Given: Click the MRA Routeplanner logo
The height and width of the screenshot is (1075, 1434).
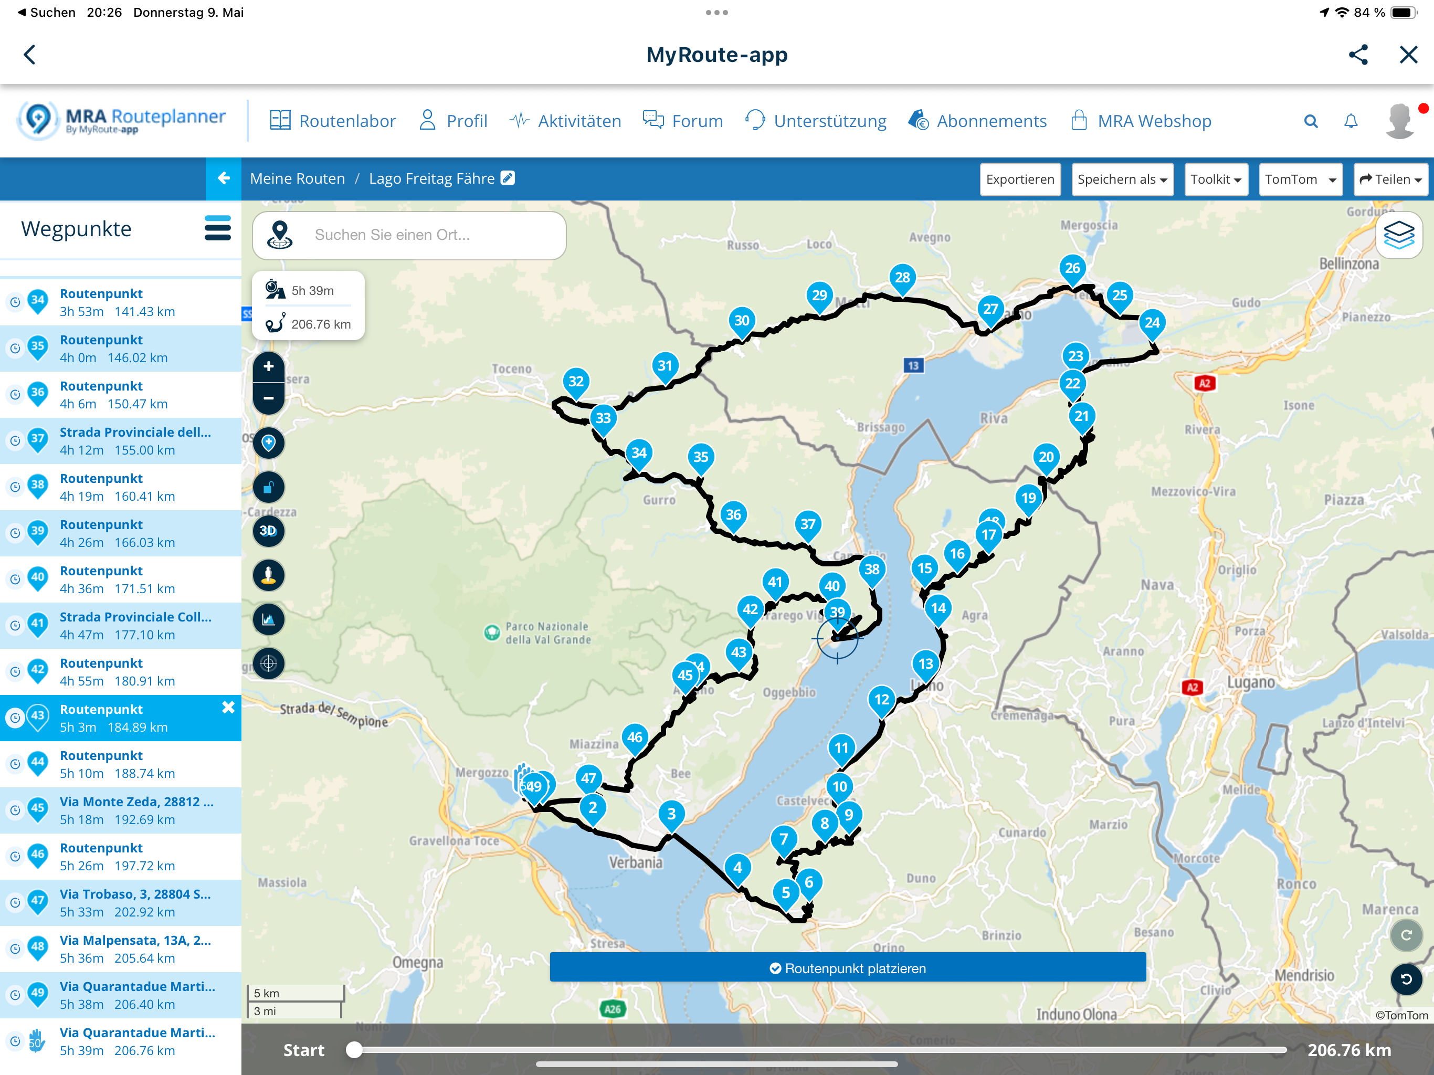Looking at the screenshot, I should click(x=122, y=120).
